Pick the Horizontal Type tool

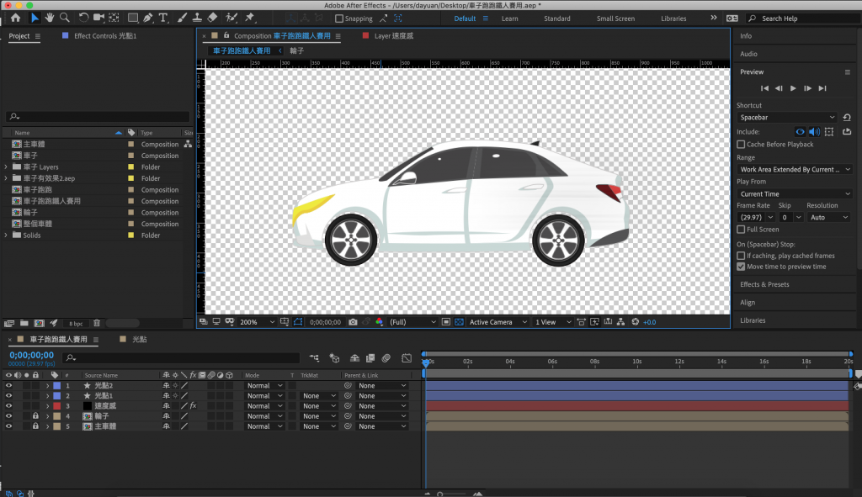click(x=163, y=18)
